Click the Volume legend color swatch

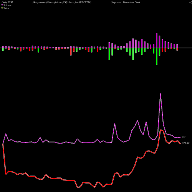[x=2, y=5]
